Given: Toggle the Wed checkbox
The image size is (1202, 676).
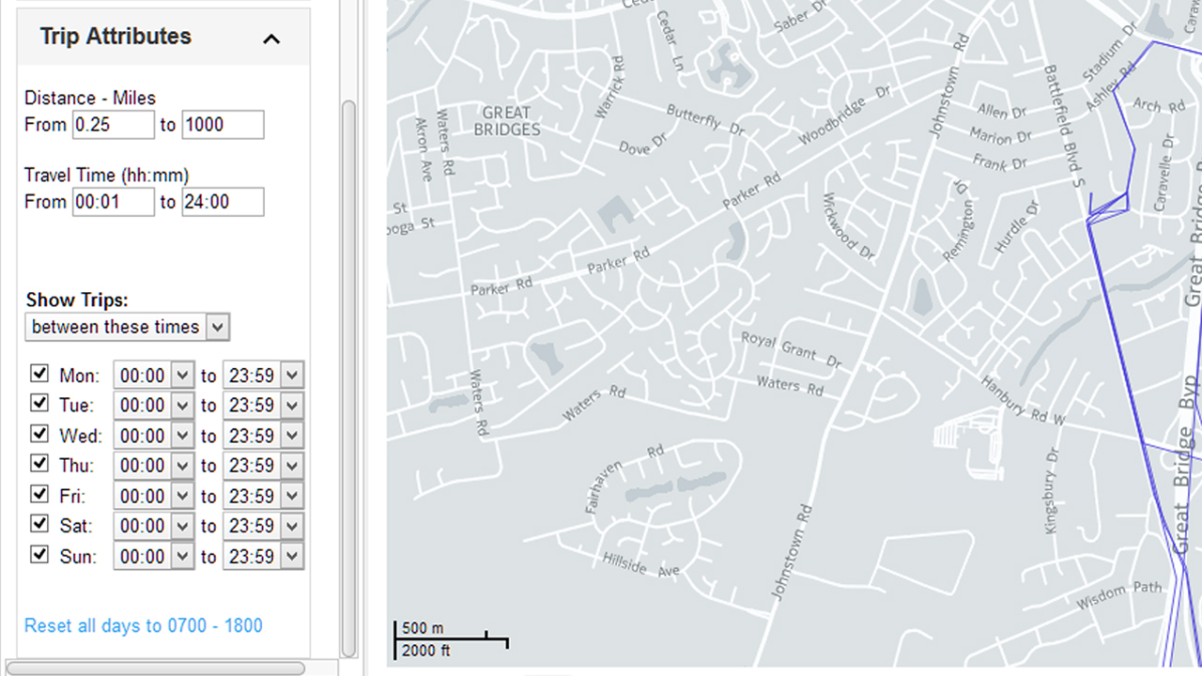Looking at the screenshot, I should [39, 434].
